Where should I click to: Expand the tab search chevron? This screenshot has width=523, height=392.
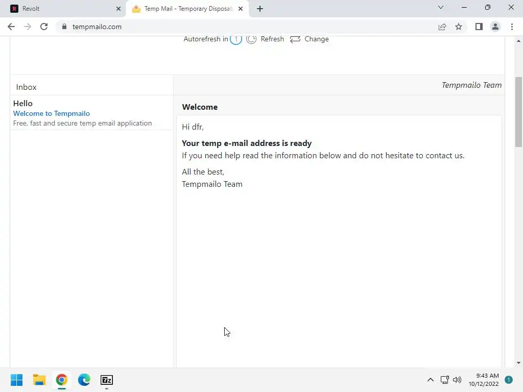441,7
